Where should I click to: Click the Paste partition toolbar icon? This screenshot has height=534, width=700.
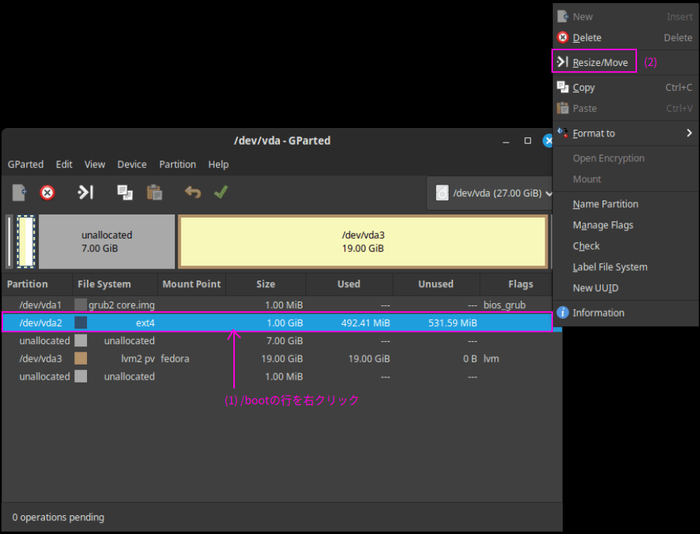click(x=155, y=192)
